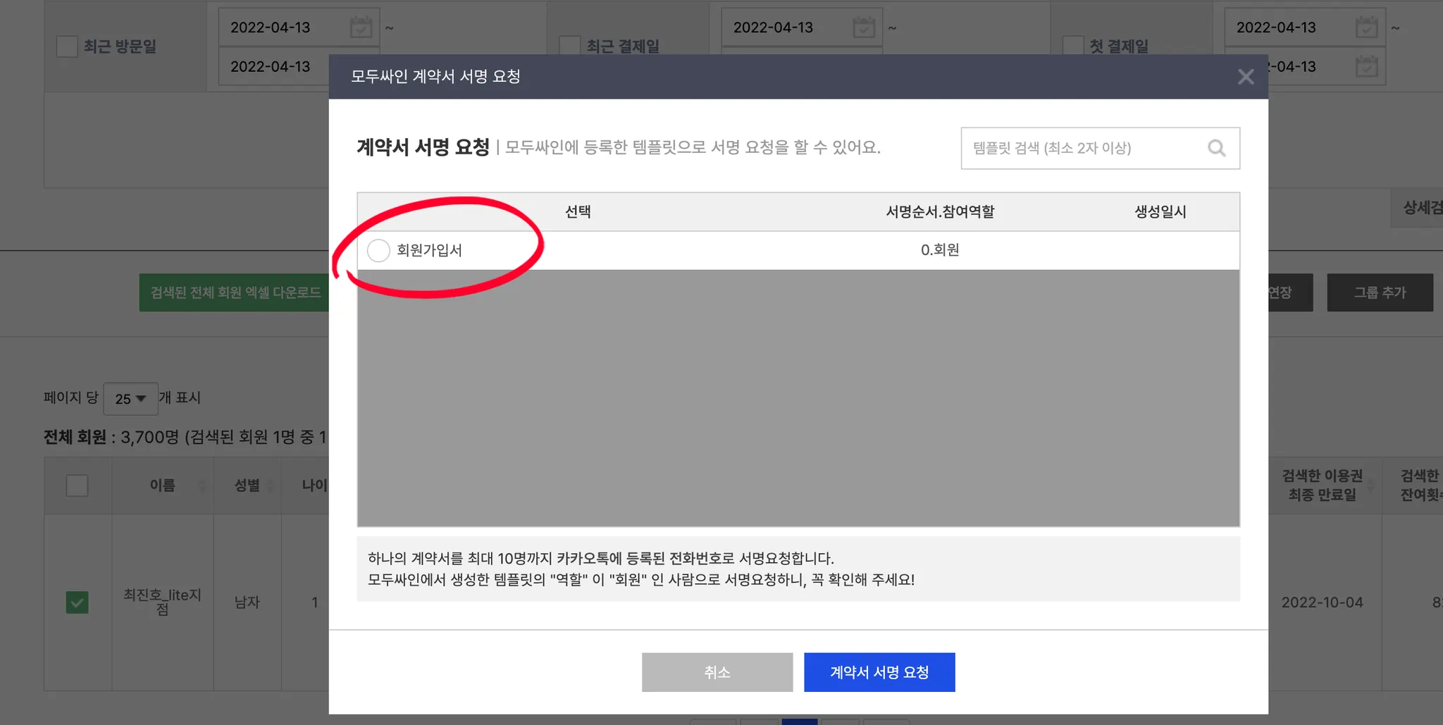Toggle the 최근 결제일 checkbox
Image resolution: width=1443 pixels, height=725 pixels.
click(x=569, y=45)
